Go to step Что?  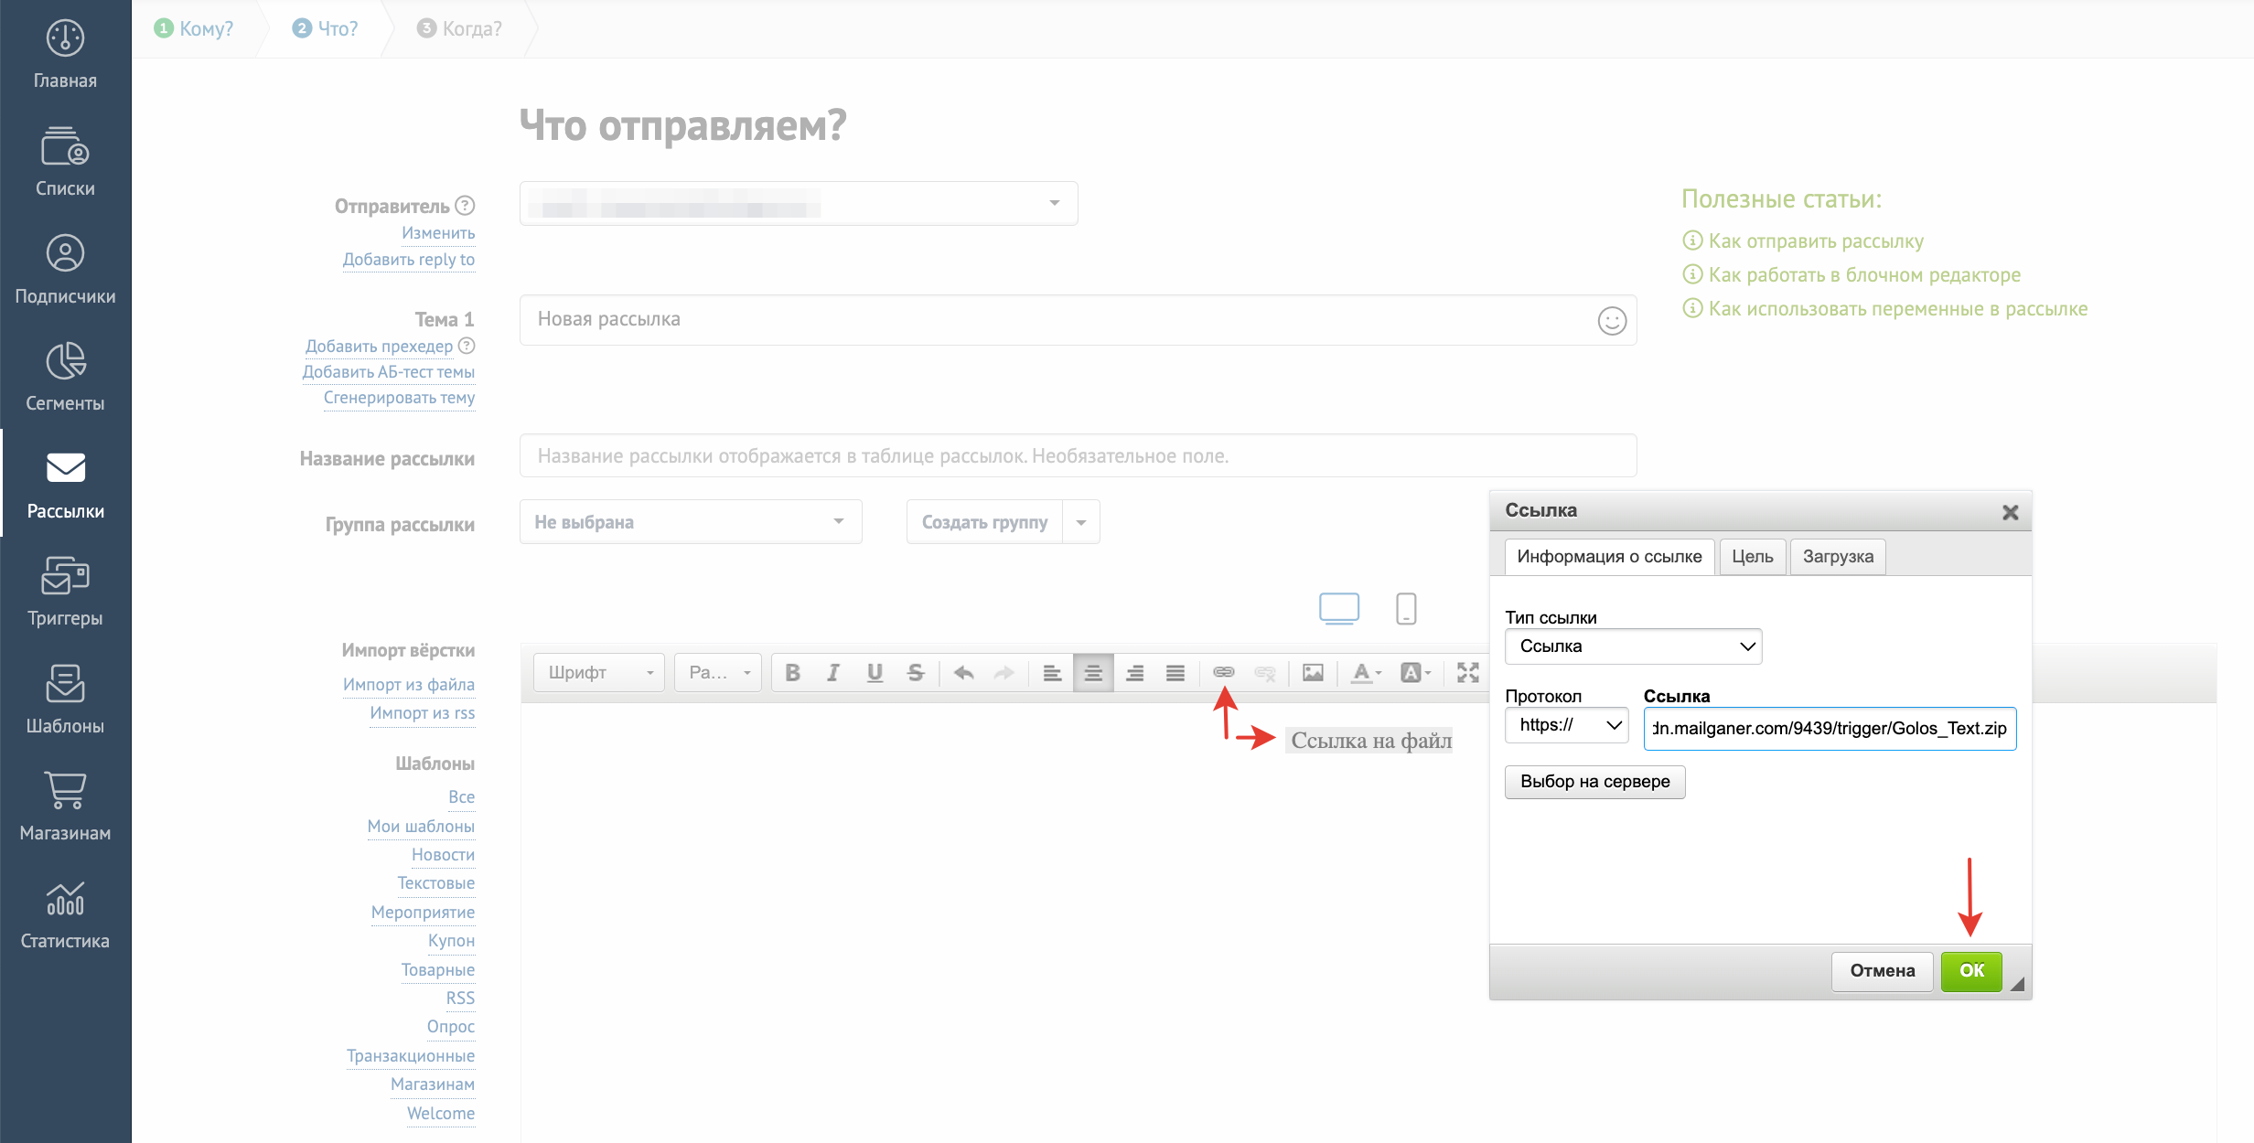pos(326,28)
